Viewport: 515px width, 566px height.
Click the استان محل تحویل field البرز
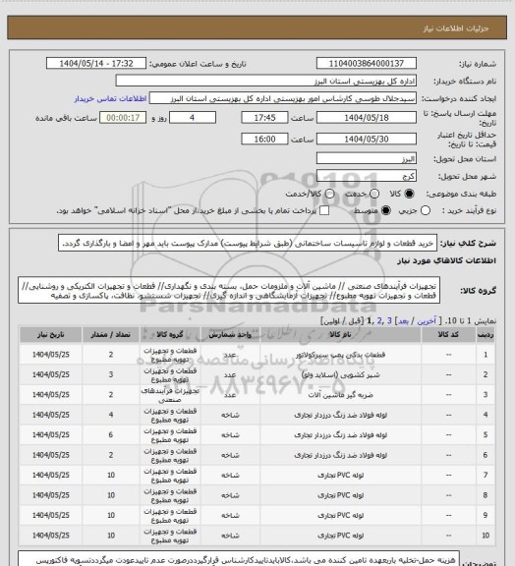(x=367, y=158)
